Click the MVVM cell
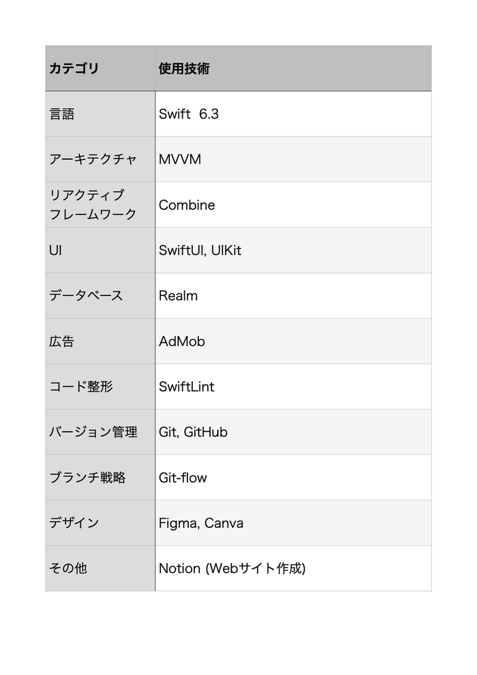The height and width of the screenshot is (675, 477). [x=293, y=160]
